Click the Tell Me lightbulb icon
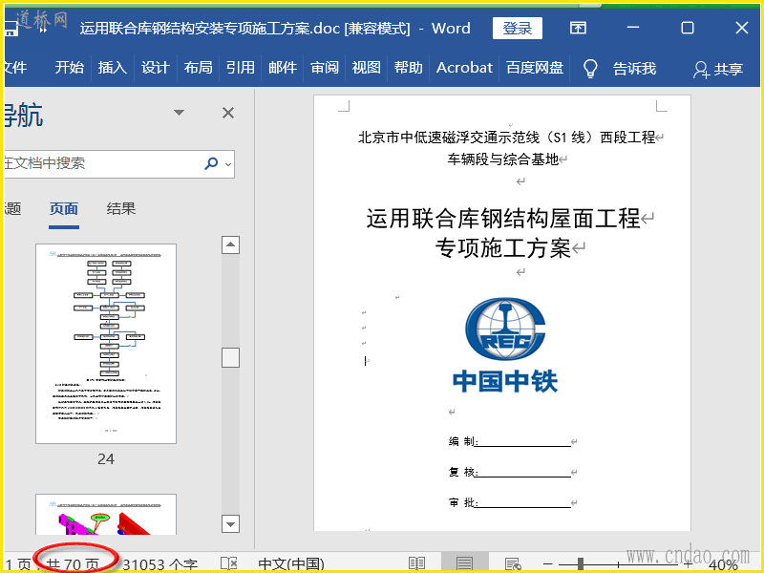Image resolution: width=764 pixels, height=573 pixels. (590, 69)
